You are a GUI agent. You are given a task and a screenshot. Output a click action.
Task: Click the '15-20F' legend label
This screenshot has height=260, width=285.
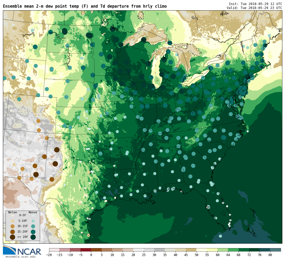pyautogui.click(x=23, y=231)
